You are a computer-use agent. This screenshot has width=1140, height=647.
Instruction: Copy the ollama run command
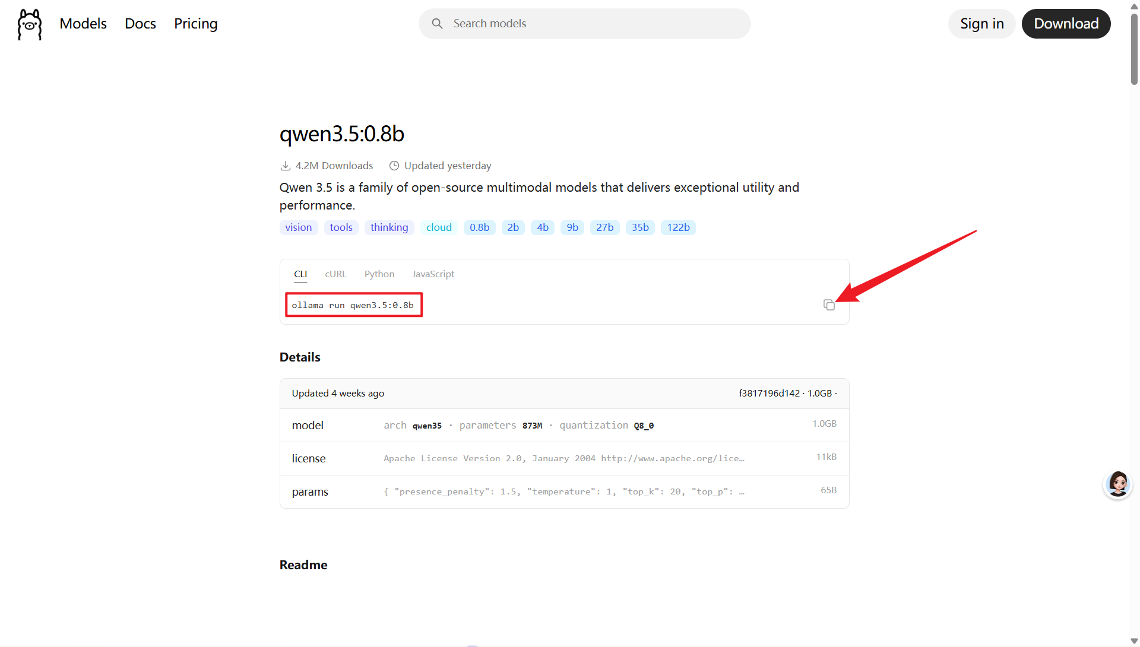pos(829,305)
